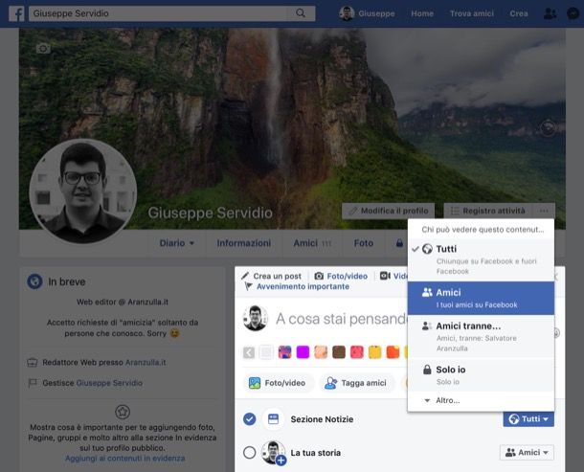Click the composer user avatar
The width and height of the screenshot is (584, 472).
click(x=256, y=318)
